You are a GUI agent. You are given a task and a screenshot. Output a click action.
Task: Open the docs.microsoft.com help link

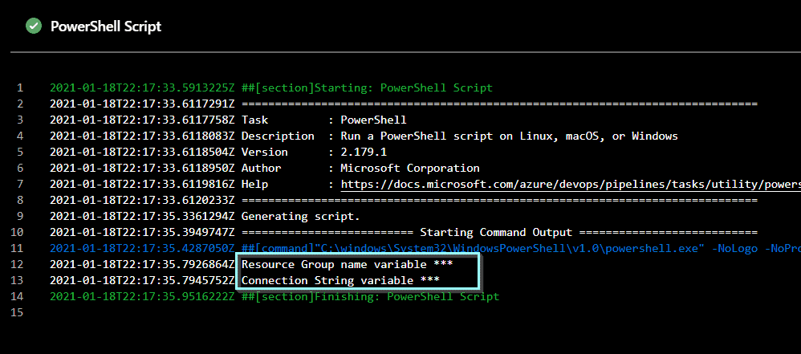click(x=571, y=184)
